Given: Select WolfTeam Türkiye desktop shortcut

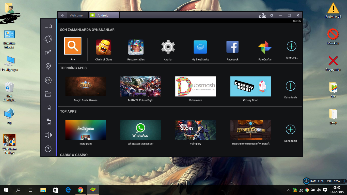Looking at the screenshot, I should click(9, 144).
